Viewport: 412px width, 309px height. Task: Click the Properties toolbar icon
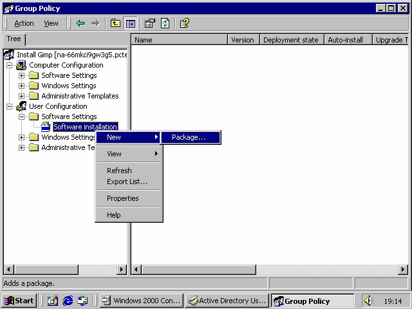point(150,23)
